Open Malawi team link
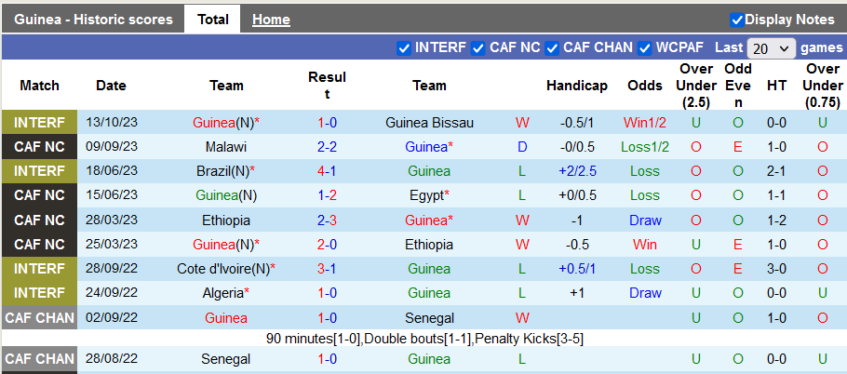Screen dimensions: 847x374 pyautogui.click(x=226, y=147)
